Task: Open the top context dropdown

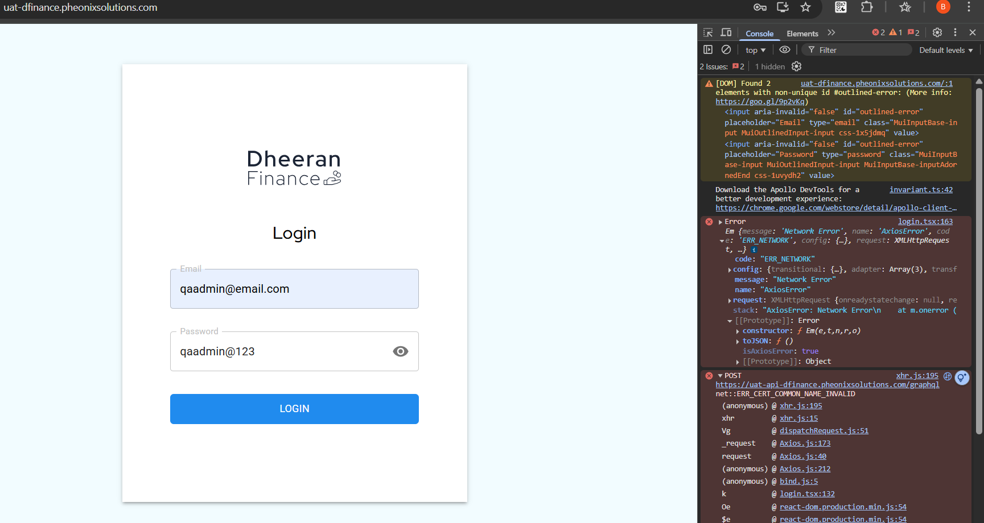Action: (755, 50)
